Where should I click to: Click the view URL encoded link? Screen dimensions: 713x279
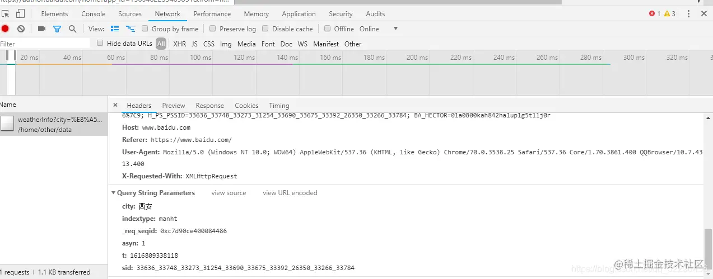(x=290, y=193)
